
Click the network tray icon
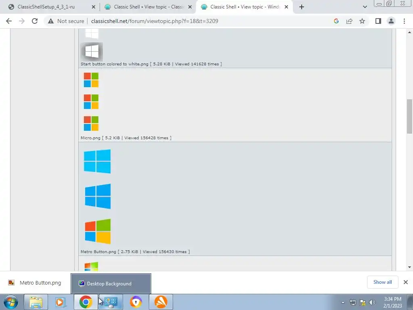click(353, 302)
